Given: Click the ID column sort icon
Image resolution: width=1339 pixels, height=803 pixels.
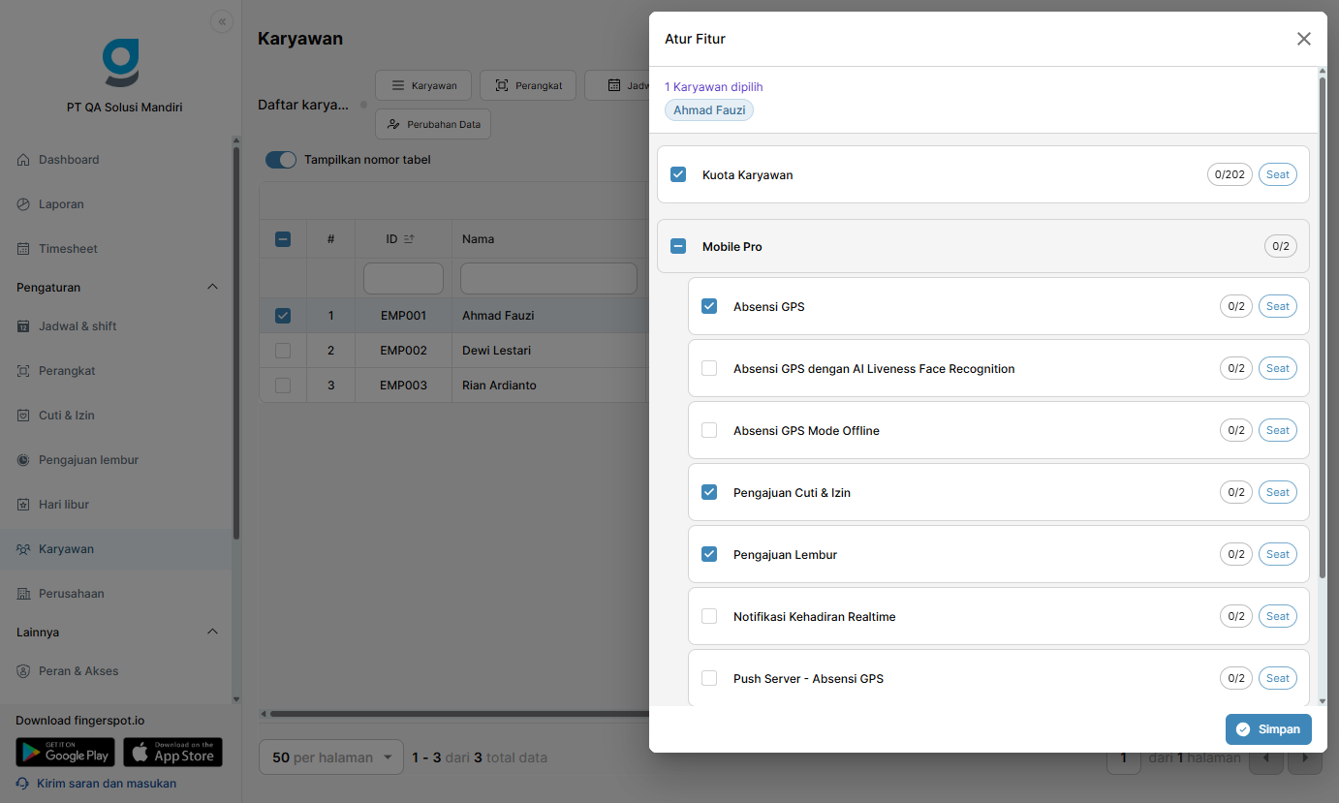Looking at the screenshot, I should click(409, 239).
